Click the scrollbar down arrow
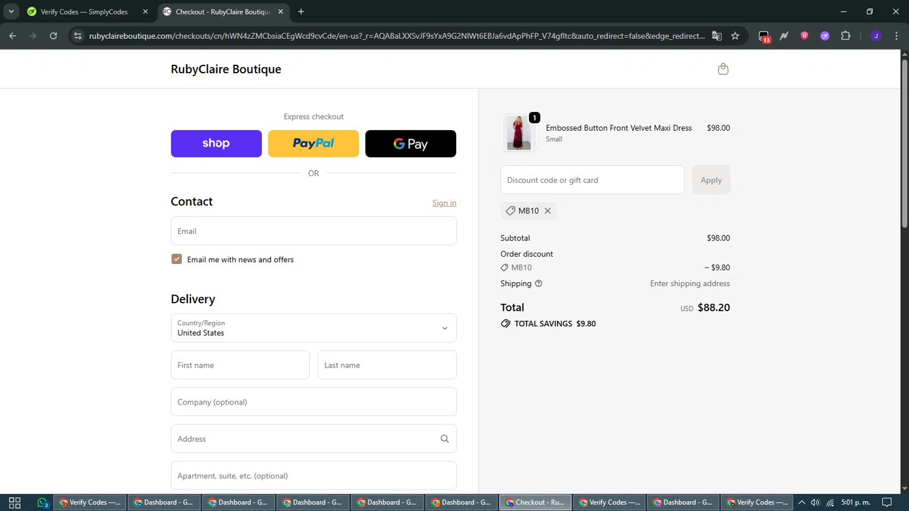This screenshot has width=909, height=511. pos(904,489)
